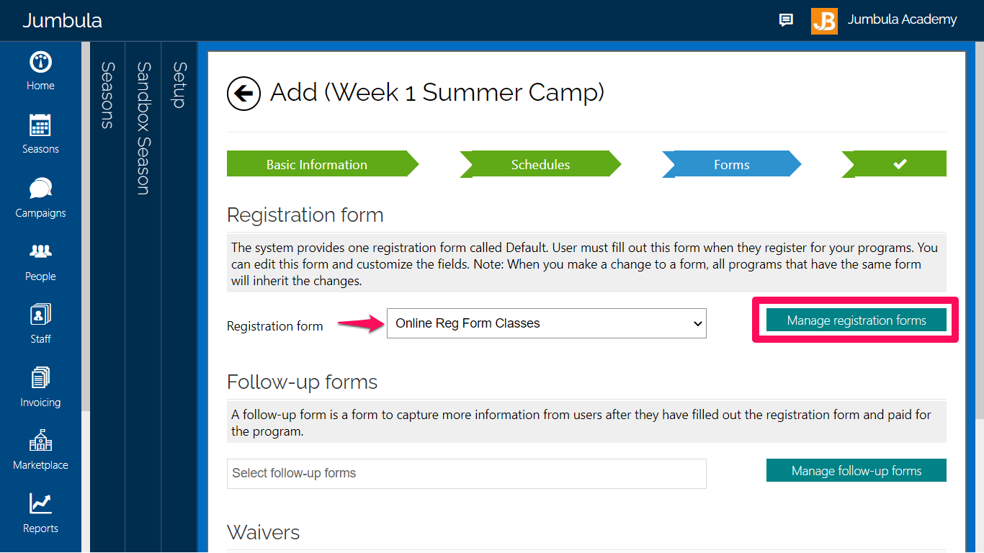
Task: Open the Sandbox Season vertical panel
Action: point(143,128)
